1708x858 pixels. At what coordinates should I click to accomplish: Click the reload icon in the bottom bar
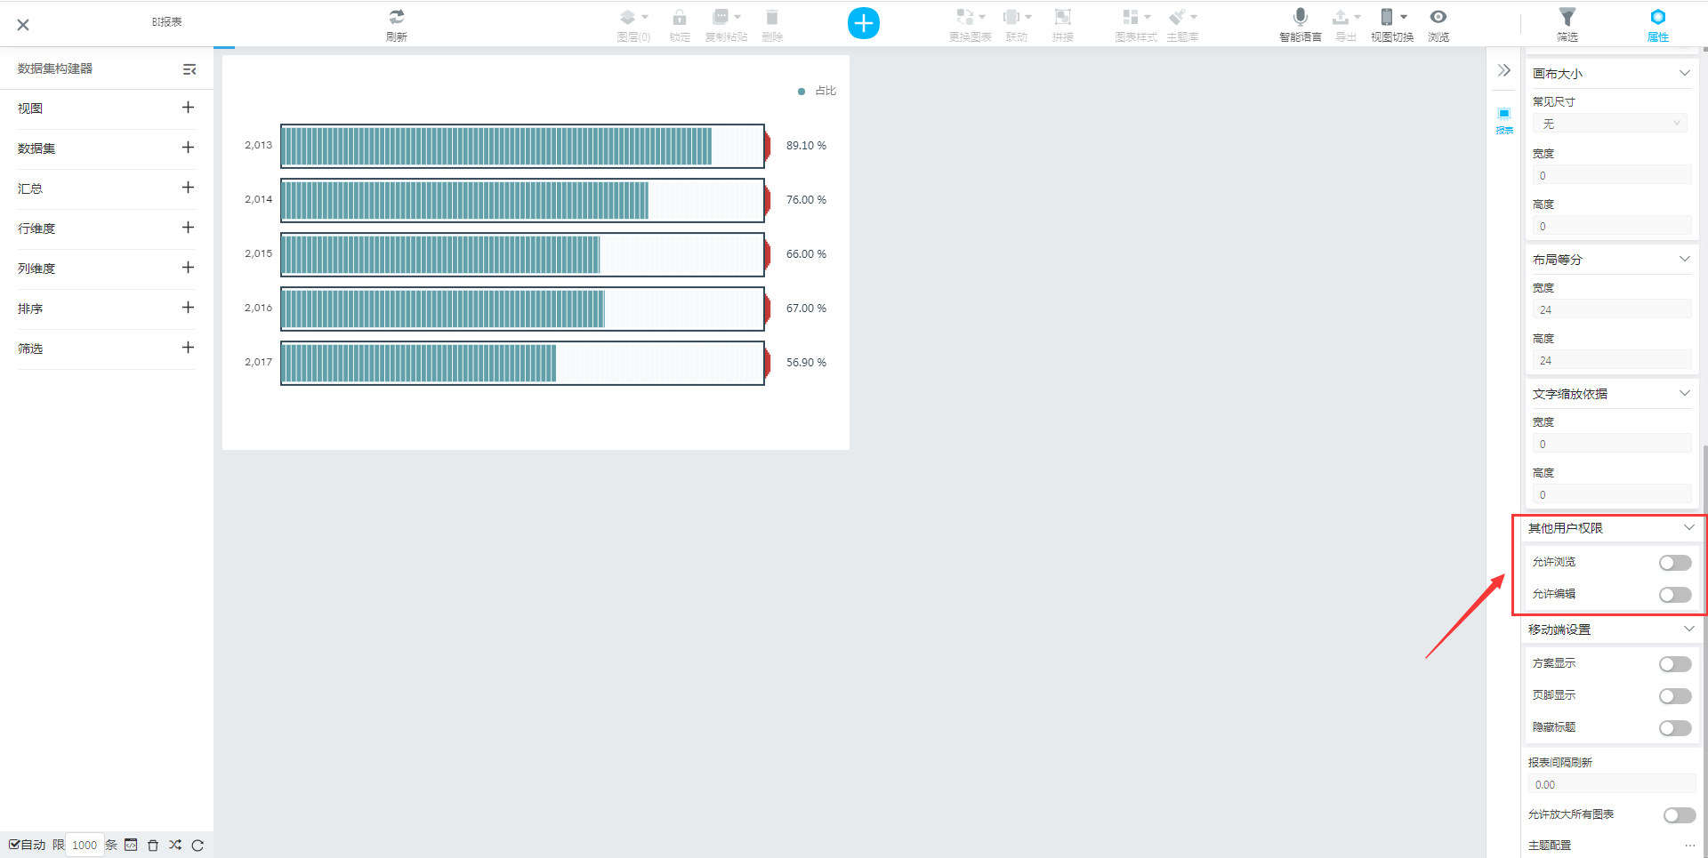197,845
